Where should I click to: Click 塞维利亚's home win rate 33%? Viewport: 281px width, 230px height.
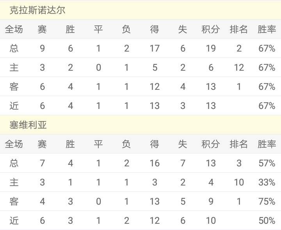tap(267, 182)
